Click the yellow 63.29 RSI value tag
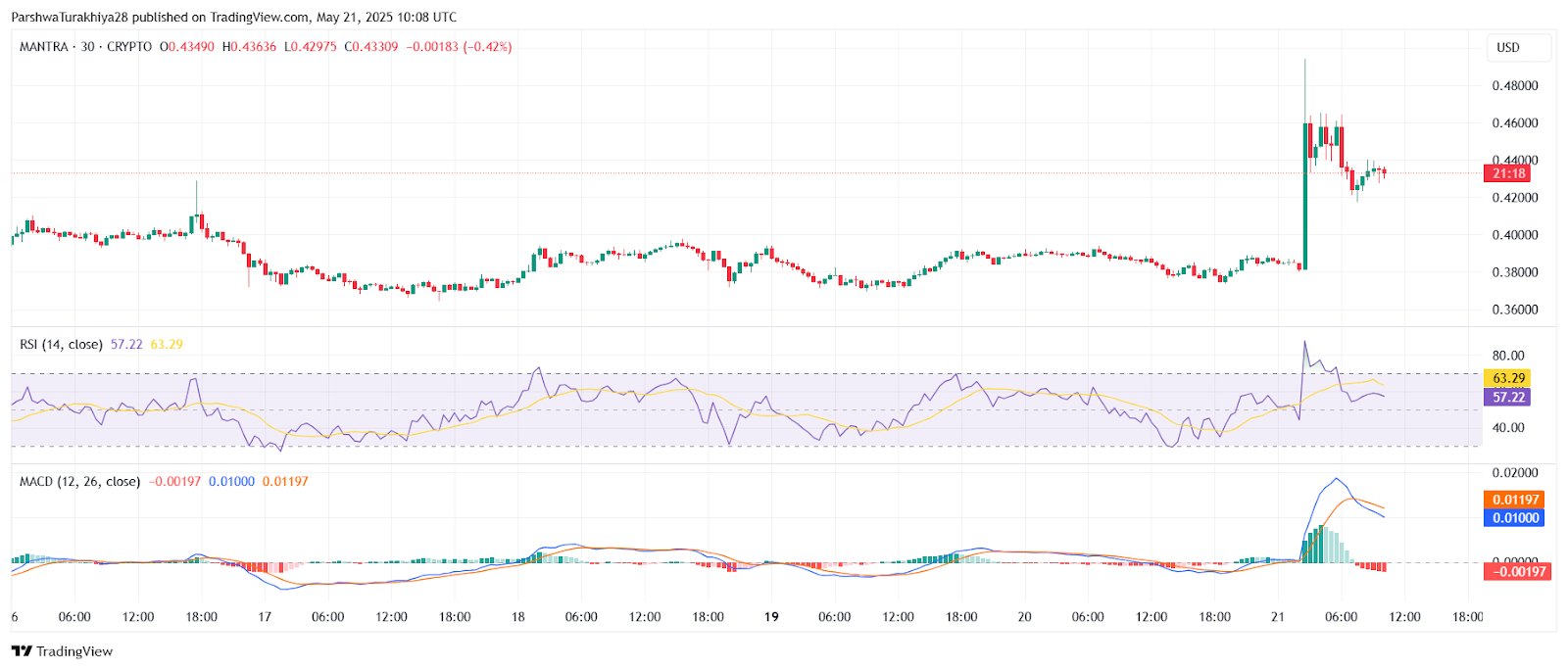 [x=1508, y=378]
